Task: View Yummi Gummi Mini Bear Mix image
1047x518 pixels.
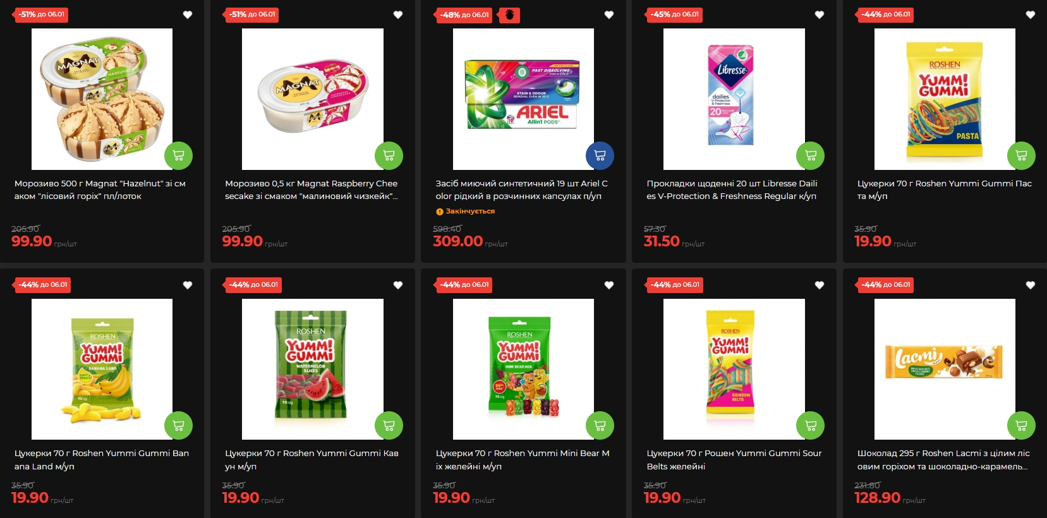Action: 523,369
